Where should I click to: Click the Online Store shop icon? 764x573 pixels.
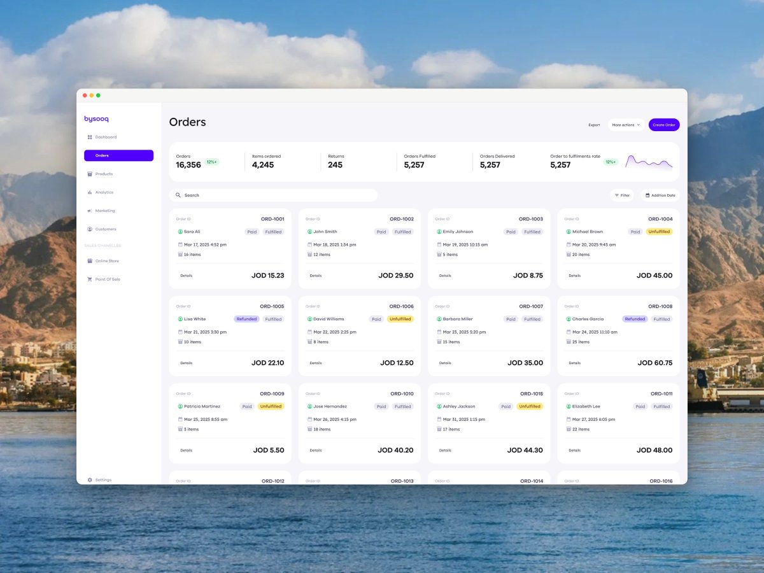[90, 261]
